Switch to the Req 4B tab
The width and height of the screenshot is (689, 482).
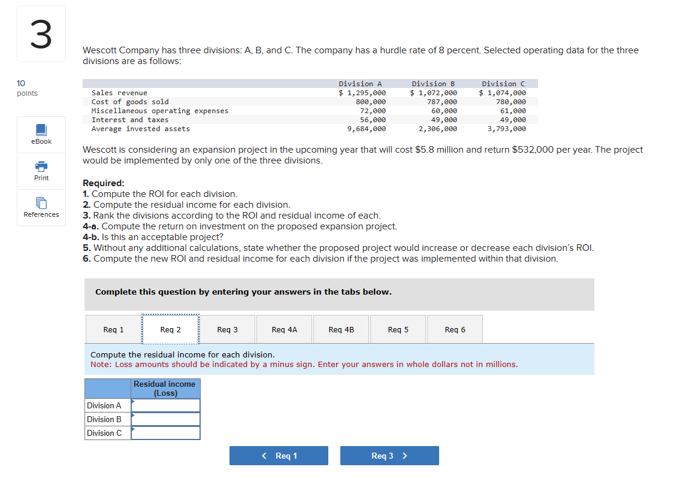341,329
